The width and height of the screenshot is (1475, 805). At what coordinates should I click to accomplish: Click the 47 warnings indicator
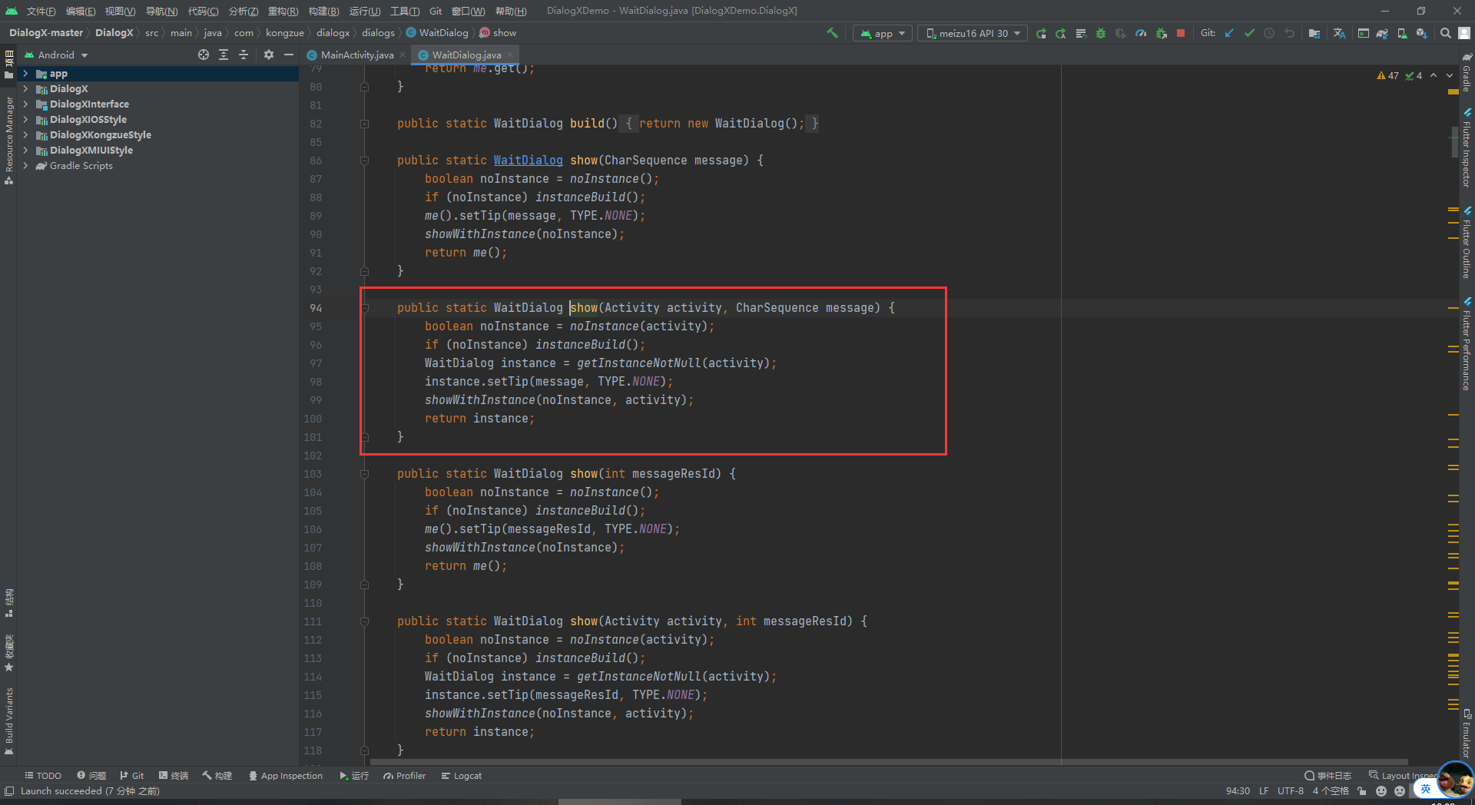[x=1388, y=76]
